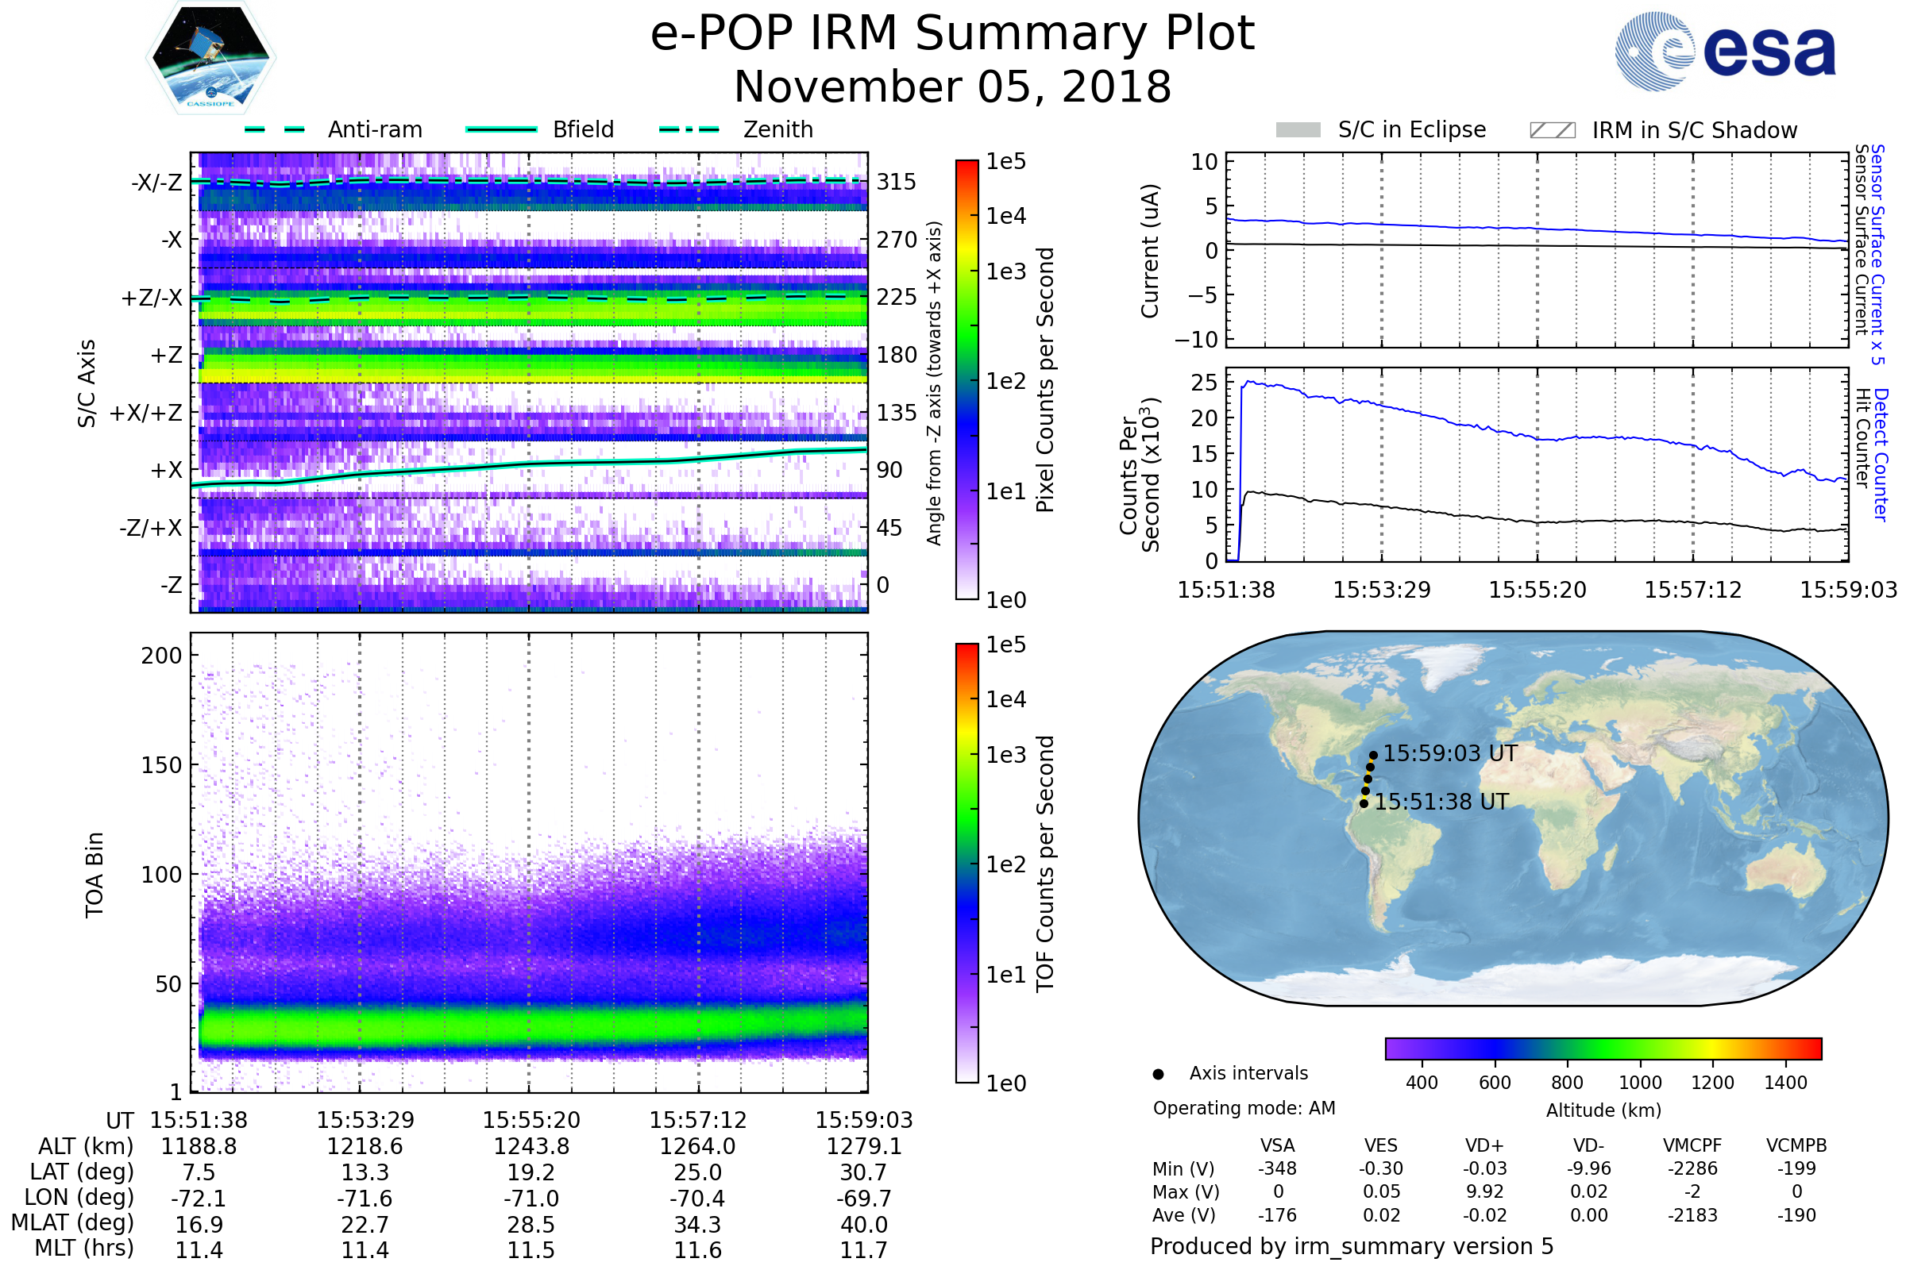Click the IRM in S/C Shadow hatched swatch
Screen dimensions: 1906x1270
coord(1552,130)
